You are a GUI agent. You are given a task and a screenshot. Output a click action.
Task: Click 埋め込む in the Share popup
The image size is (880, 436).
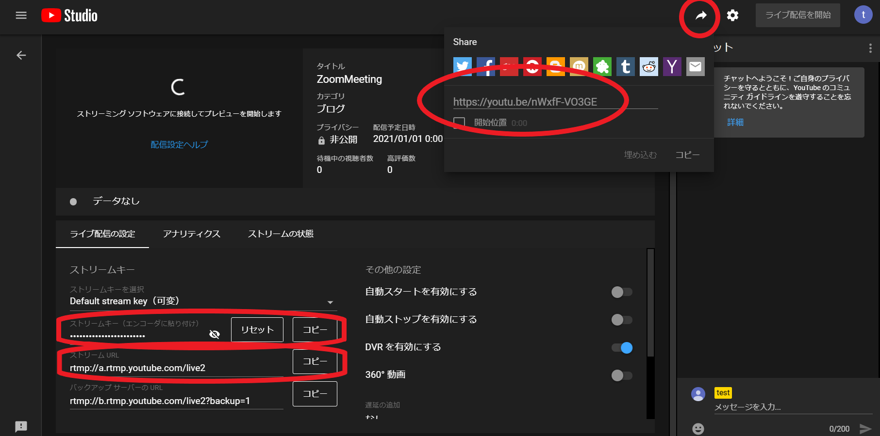[x=640, y=155]
